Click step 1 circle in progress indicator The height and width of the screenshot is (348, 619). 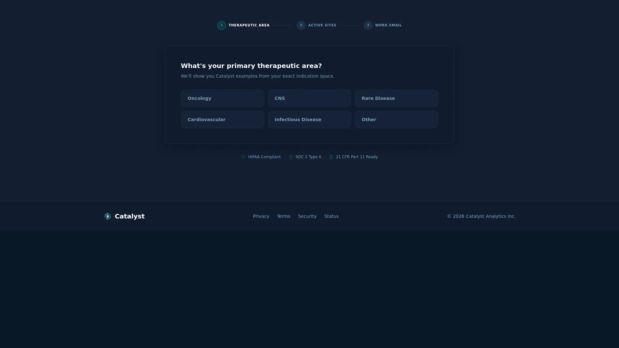(x=221, y=25)
